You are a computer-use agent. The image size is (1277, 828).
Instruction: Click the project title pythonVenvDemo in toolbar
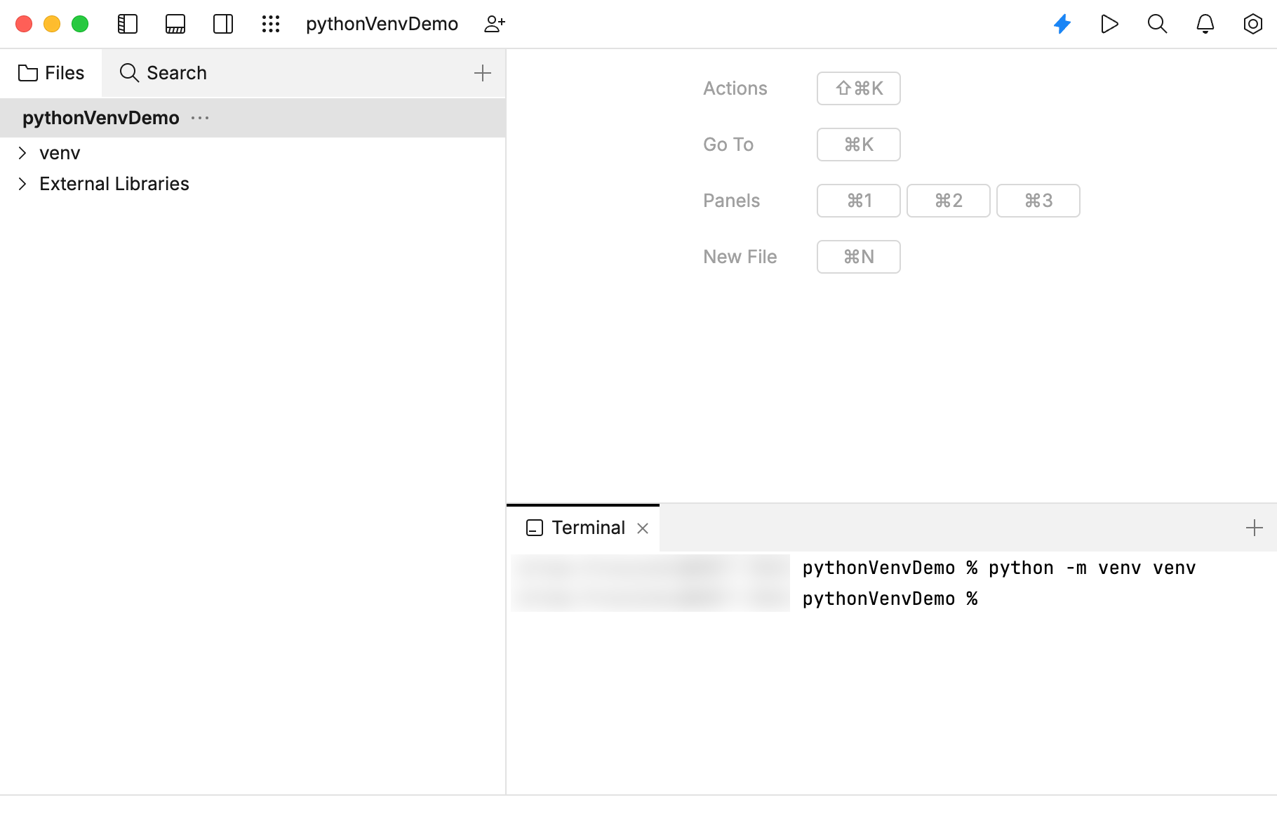382,24
